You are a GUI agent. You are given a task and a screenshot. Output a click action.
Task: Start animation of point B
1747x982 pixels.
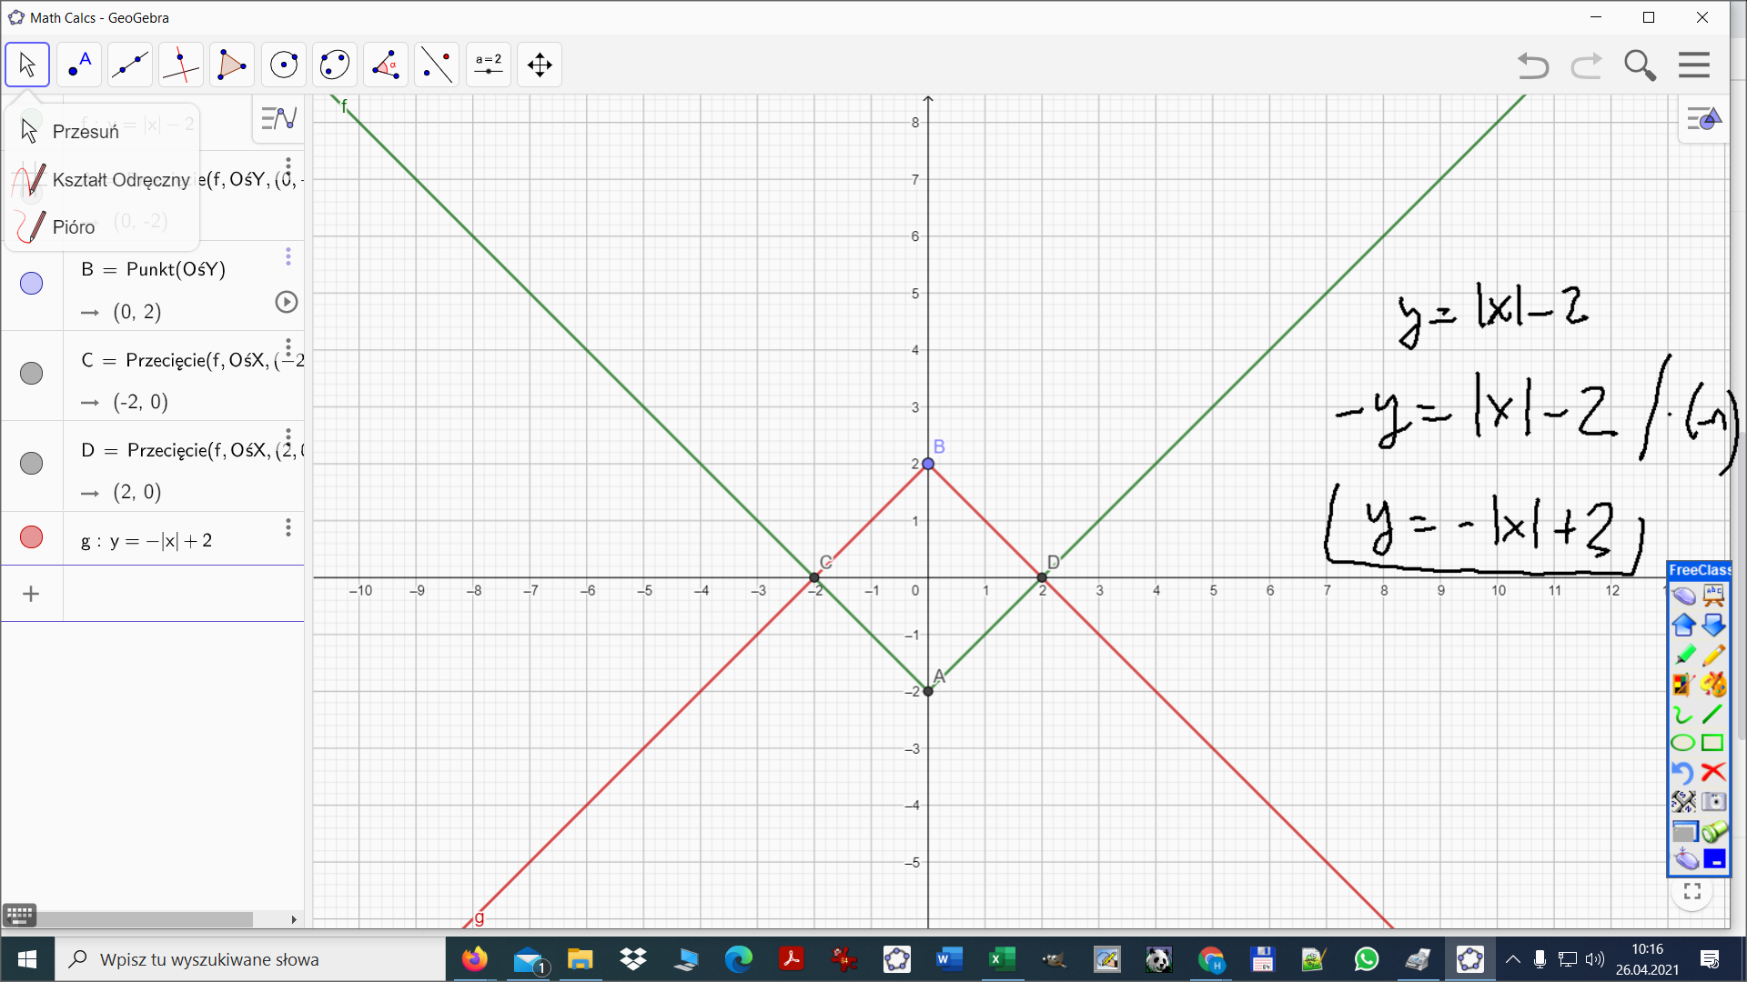(287, 302)
